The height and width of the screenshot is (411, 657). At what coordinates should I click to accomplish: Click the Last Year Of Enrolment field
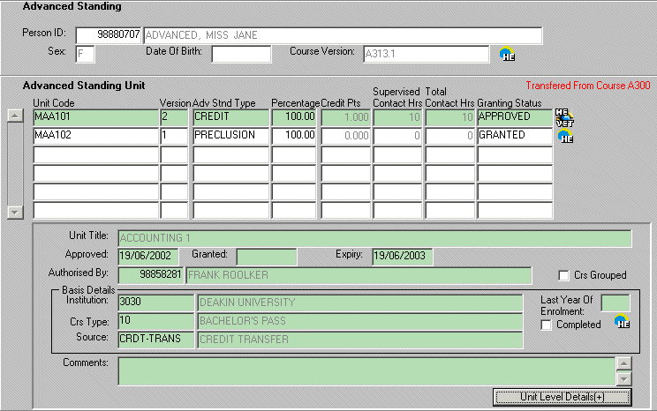(615, 303)
